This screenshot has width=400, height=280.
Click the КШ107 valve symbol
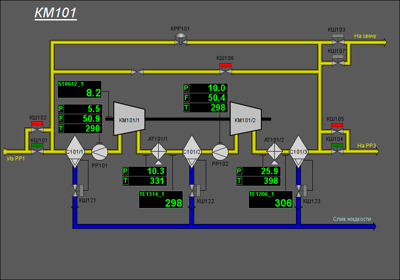coord(338,63)
